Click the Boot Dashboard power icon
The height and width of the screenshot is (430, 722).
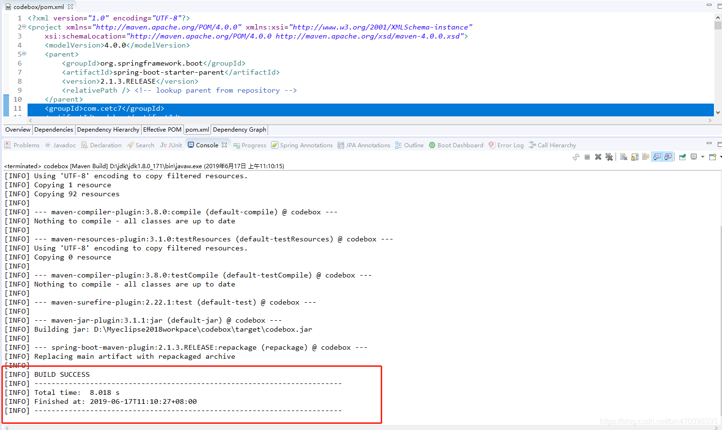tap(432, 145)
